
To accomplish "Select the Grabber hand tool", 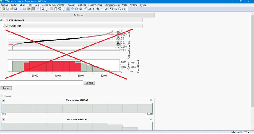I will [85, 9].
